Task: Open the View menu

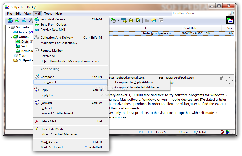Action: coord(27,14)
